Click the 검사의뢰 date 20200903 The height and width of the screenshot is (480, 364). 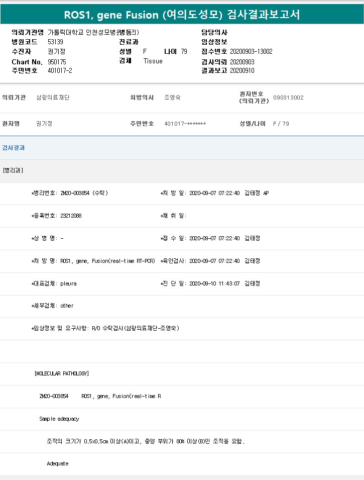(x=242, y=61)
